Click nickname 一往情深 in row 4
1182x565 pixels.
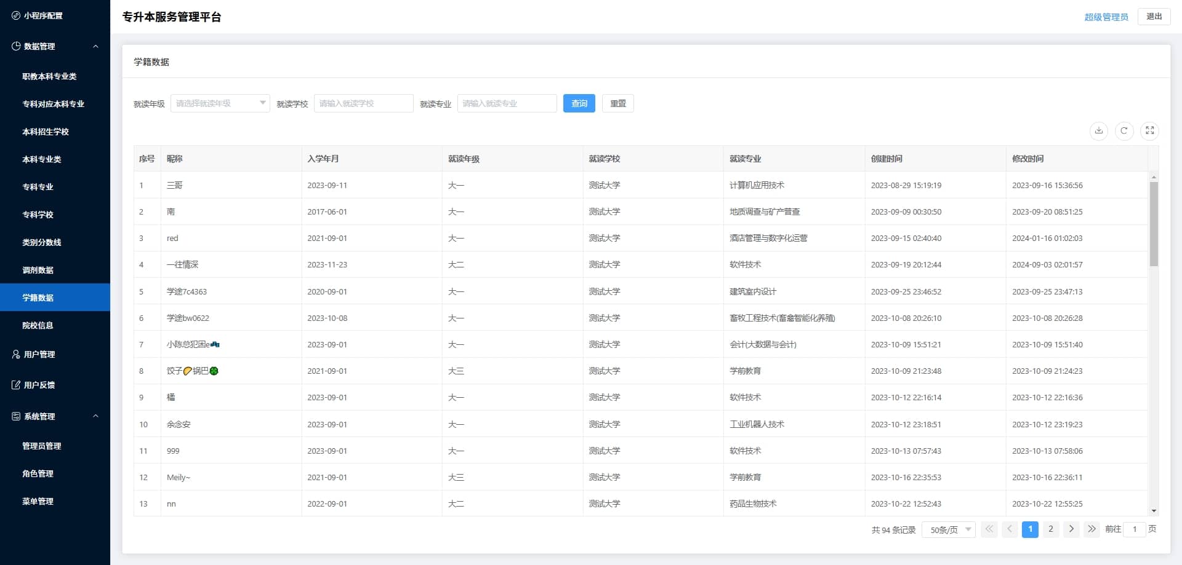[x=183, y=264]
